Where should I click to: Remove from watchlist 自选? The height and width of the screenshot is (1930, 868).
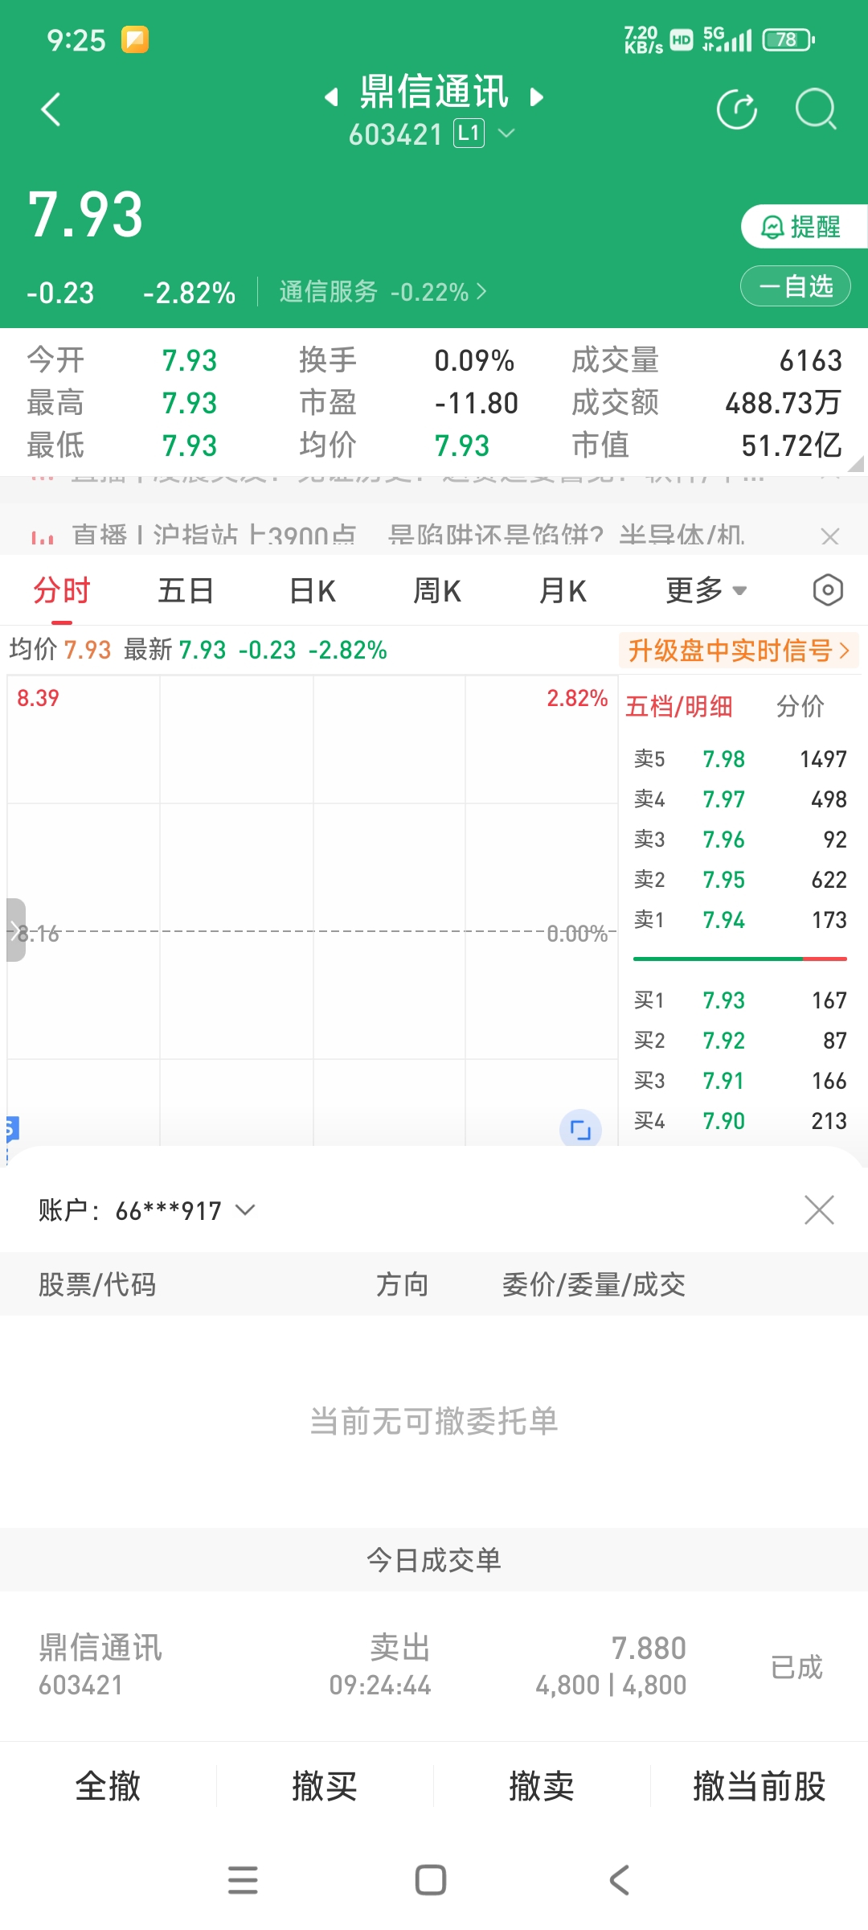tap(796, 286)
